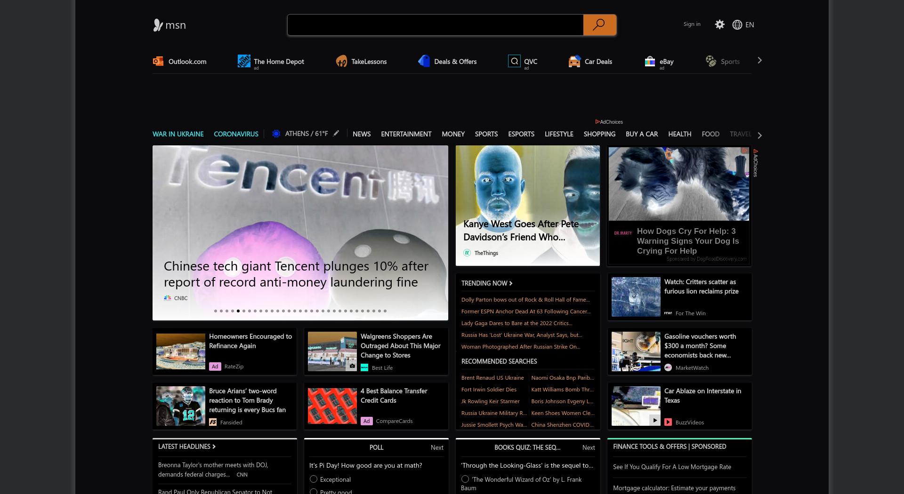Open the NEWS tab
The height and width of the screenshot is (494, 904).
[362, 134]
